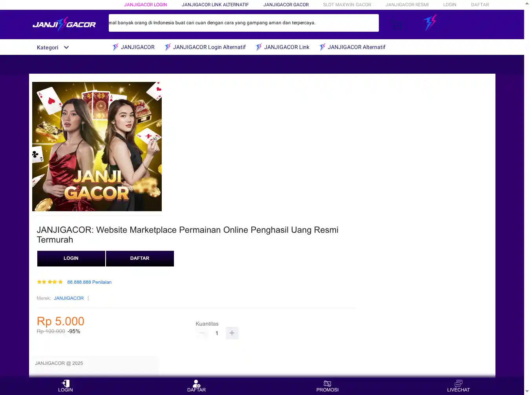
Task: Click the JANJIGACOR brand link beside Merek
Action: pos(69,298)
